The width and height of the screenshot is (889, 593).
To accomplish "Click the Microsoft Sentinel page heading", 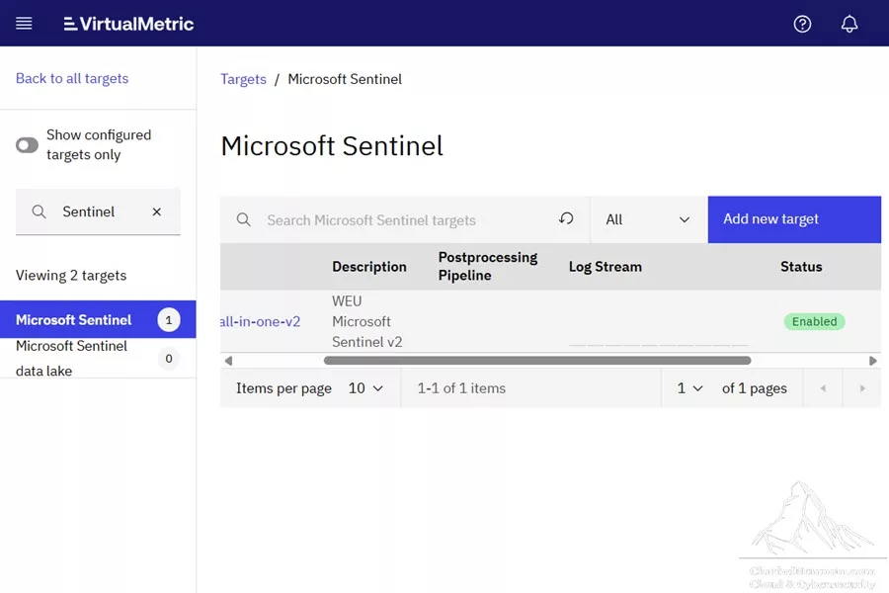I will click(332, 146).
